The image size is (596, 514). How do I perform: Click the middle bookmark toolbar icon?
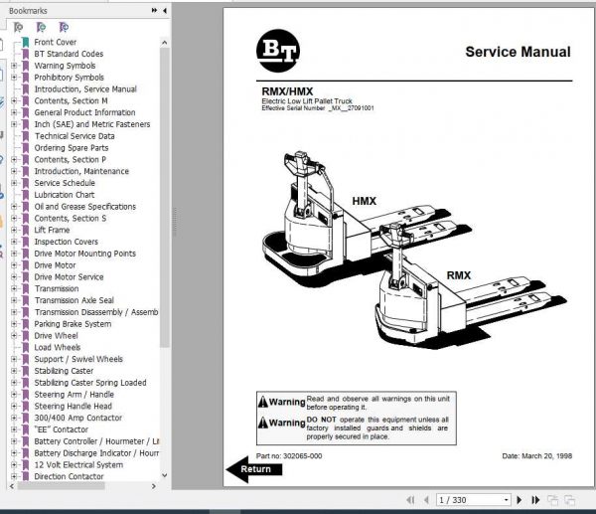(x=41, y=28)
